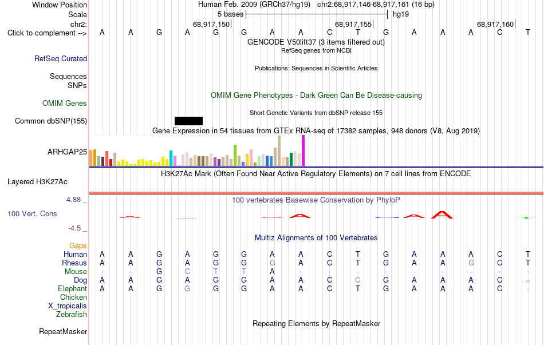This screenshot has width=544, height=345.
Task: Click the blue negative PhyloP conservation mark
Action: (x=387, y=217)
